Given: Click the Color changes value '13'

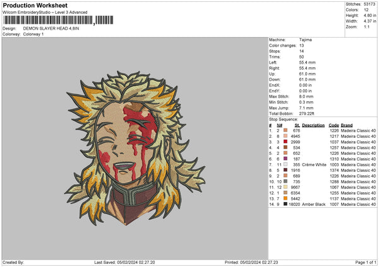Looking at the screenshot, I should coord(302,45).
